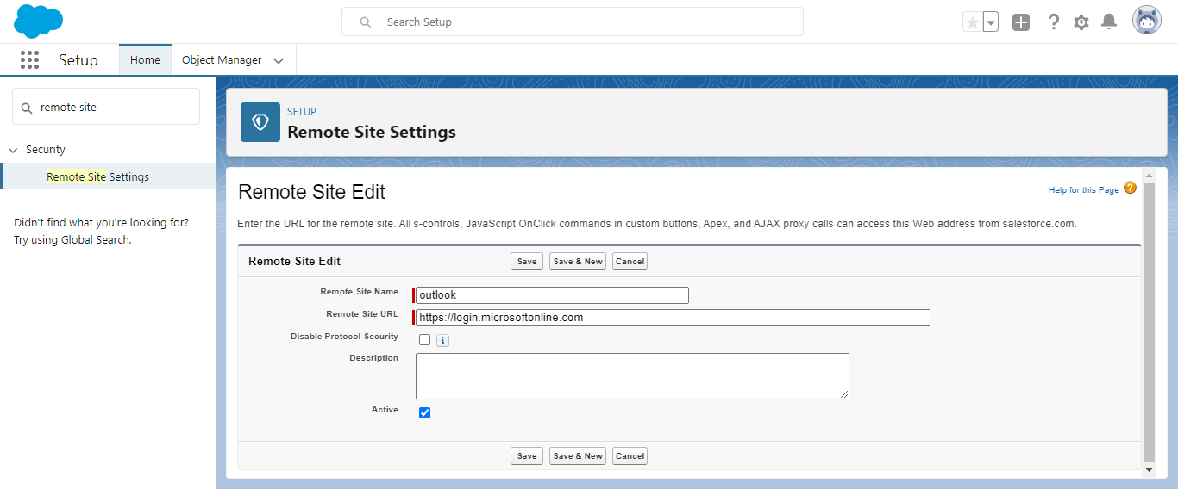Image resolution: width=1178 pixels, height=489 pixels.
Task: Click into the Remote Site URL field
Action: click(x=673, y=318)
